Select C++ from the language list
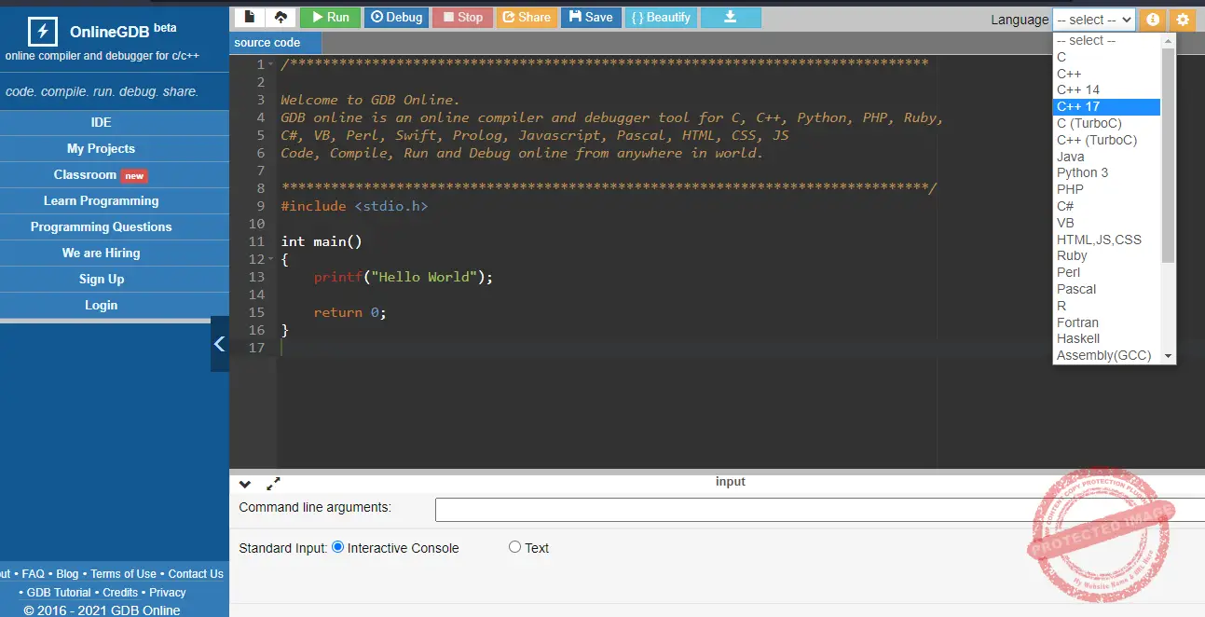Screen dimensions: 1205x617 1107,74
